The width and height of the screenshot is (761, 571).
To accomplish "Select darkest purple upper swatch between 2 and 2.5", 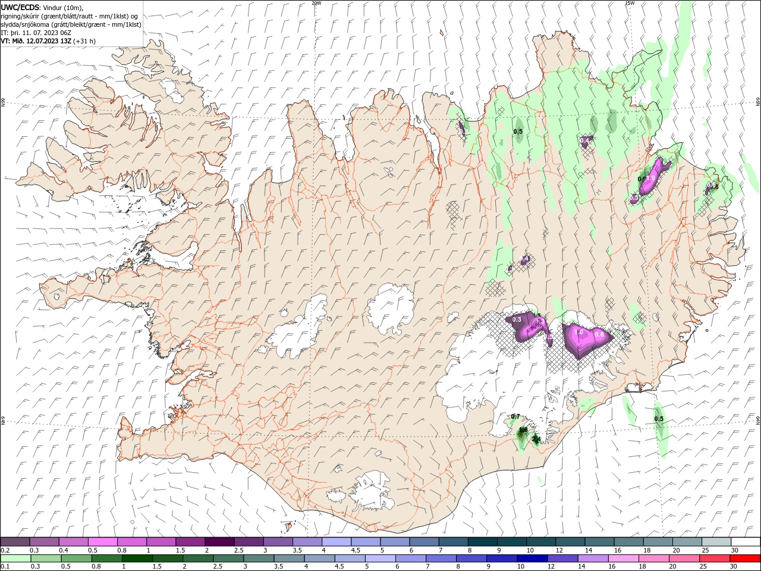I will tap(219, 542).
